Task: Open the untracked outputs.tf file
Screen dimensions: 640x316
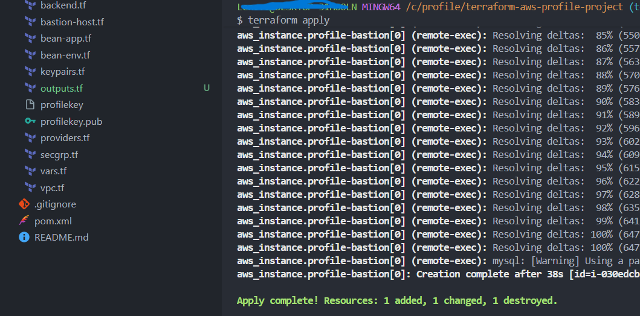Action: (x=62, y=89)
